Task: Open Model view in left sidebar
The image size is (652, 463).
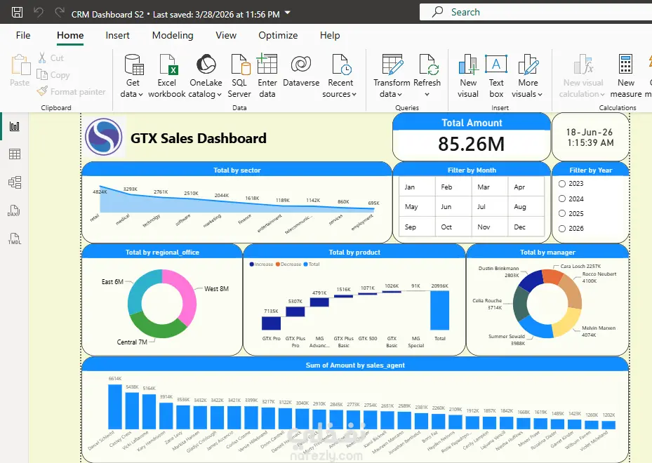Action: click(15, 182)
